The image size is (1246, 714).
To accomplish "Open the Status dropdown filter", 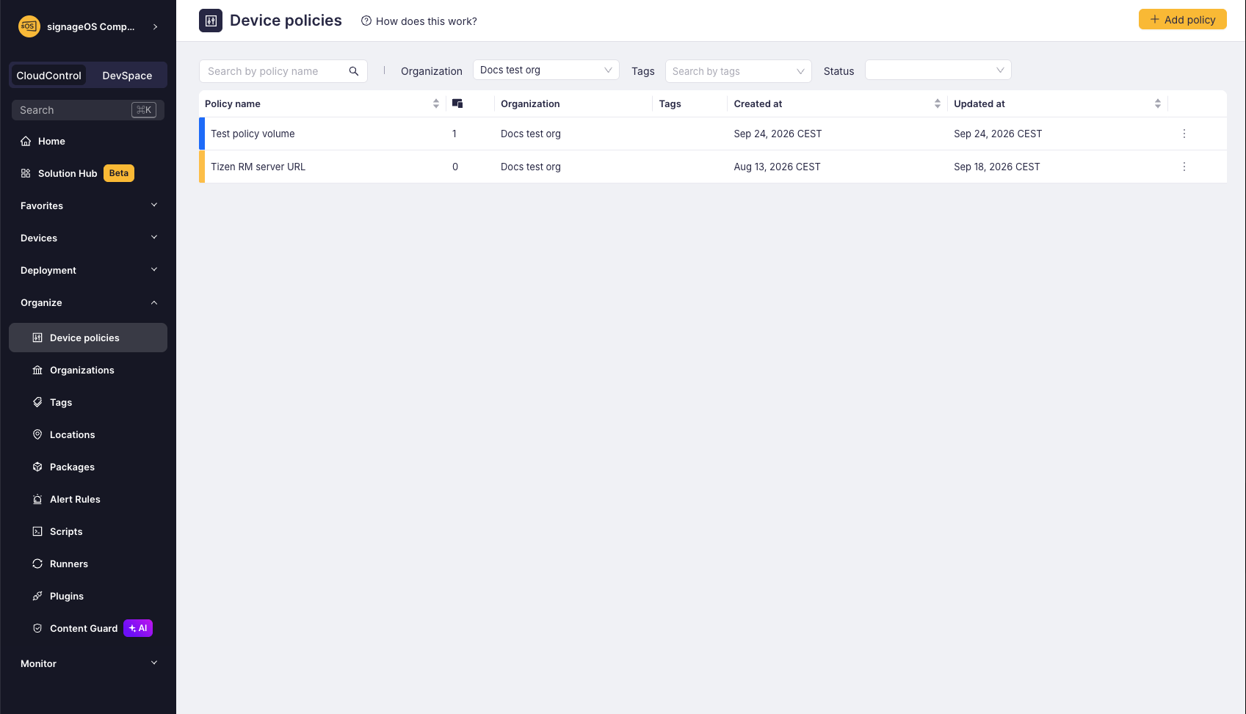I will tap(938, 70).
